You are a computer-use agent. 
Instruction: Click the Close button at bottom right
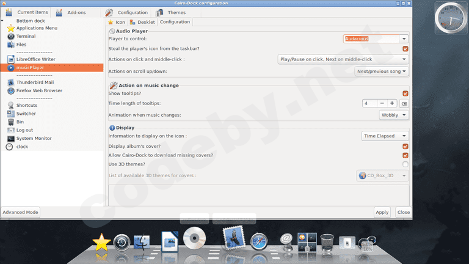click(404, 212)
